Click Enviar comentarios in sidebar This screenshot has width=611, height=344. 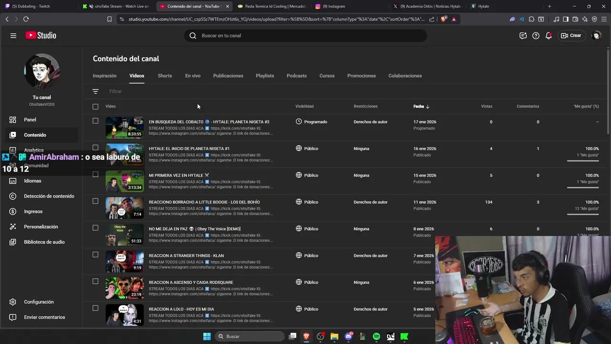[x=42, y=317]
